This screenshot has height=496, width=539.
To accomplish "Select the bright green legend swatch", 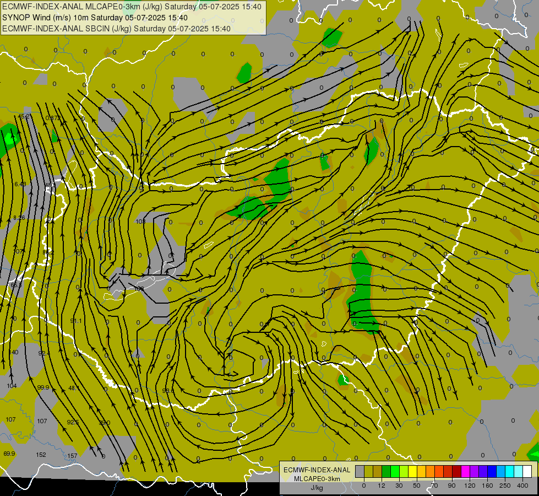I will (395, 471).
